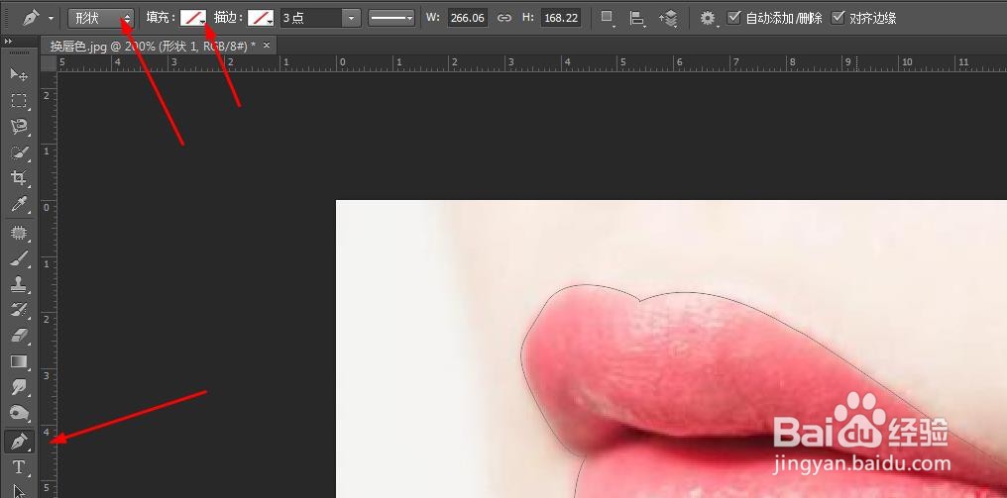Open the gear pen options menu
This screenshot has width=1007, height=498.
click(x=708, y=19)
